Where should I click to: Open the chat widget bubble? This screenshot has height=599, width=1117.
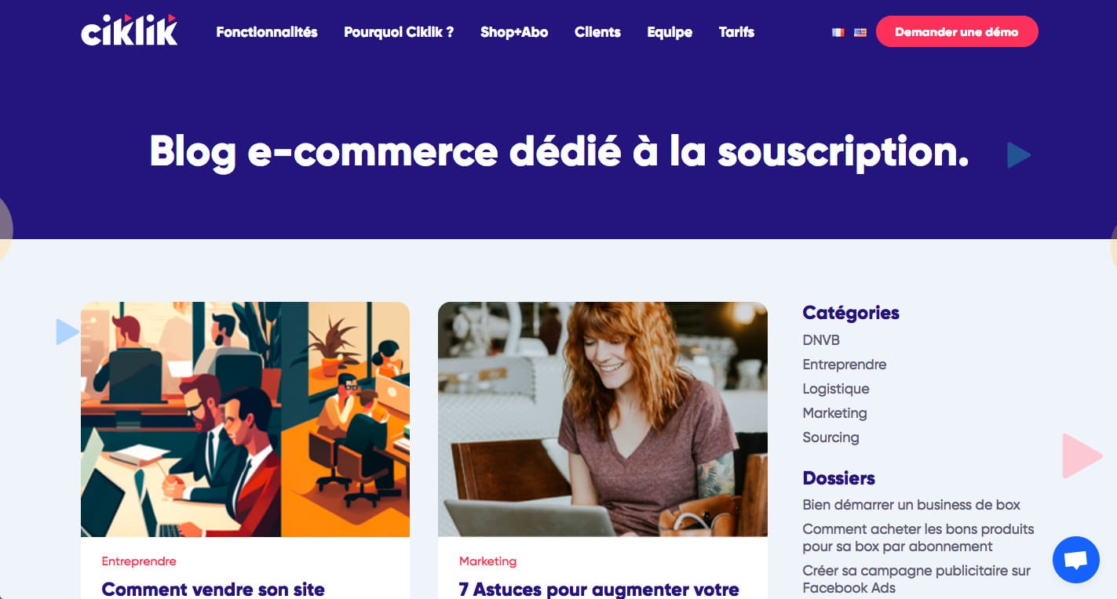pyautogui.click(x=1075, y=560)
